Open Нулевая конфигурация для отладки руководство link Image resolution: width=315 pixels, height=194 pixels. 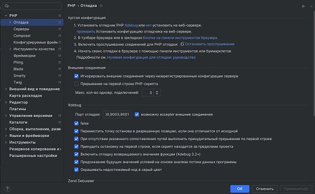click(151, 57)
